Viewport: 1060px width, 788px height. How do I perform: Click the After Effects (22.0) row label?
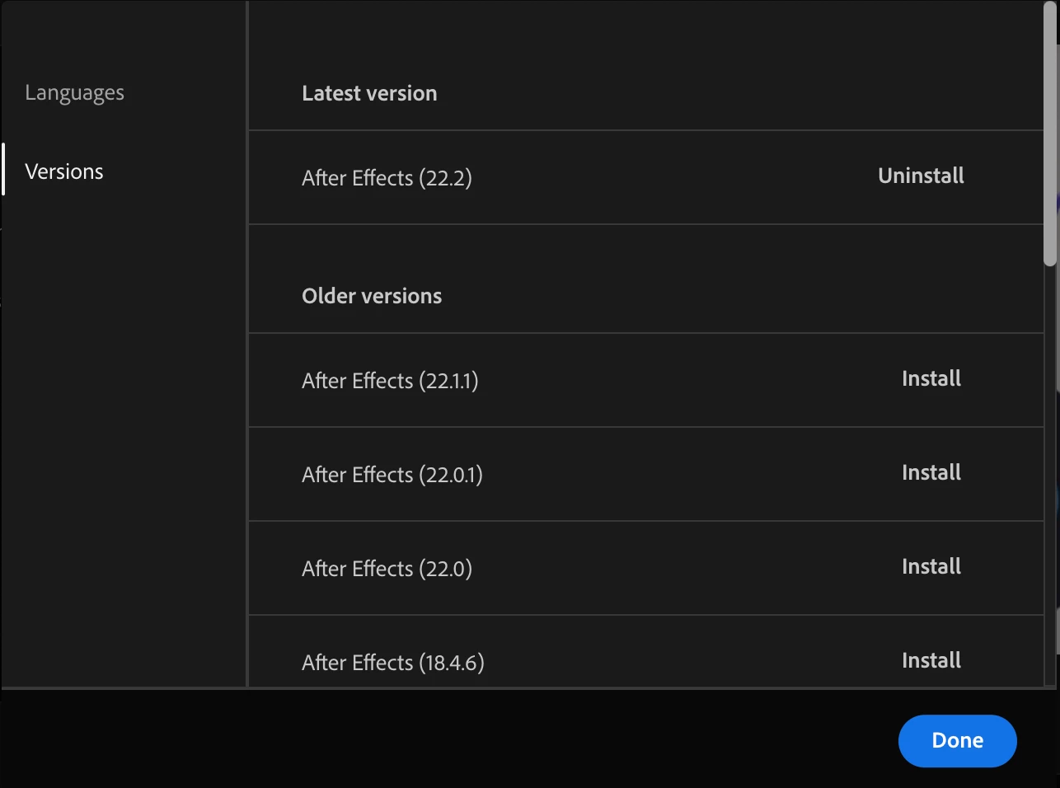coord(387,569)
